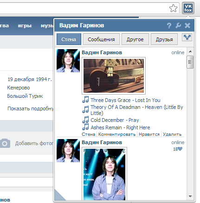Click camera icon for adding photos
The width and height of the screenshot is (200, 203).
(5, 143)
